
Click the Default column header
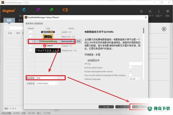point(31,28)
